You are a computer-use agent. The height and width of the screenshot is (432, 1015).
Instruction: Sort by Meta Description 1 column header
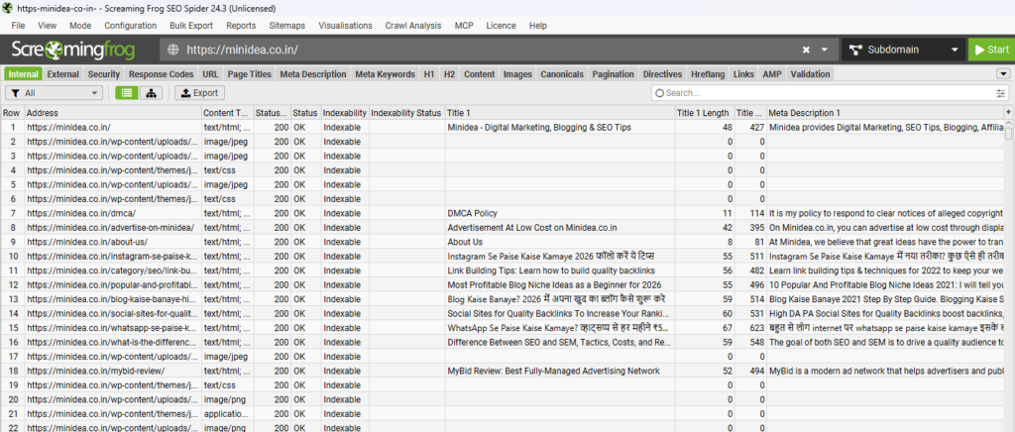click(x=885, y=113)
